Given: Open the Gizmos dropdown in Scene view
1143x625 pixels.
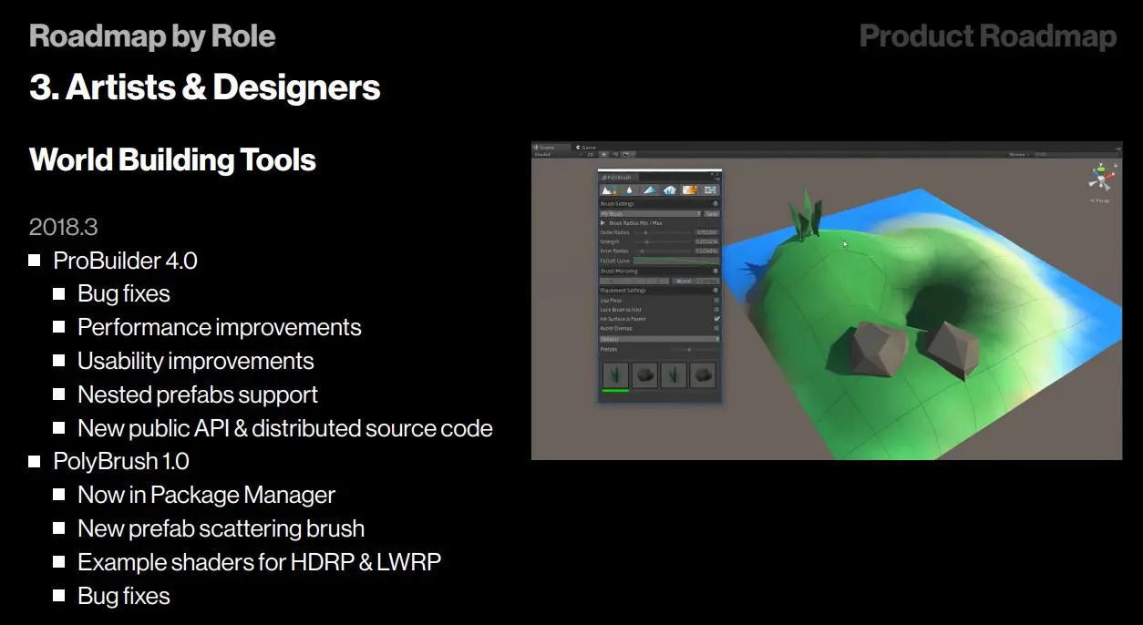Looking at the screenshot, I should click(1019, 154).
